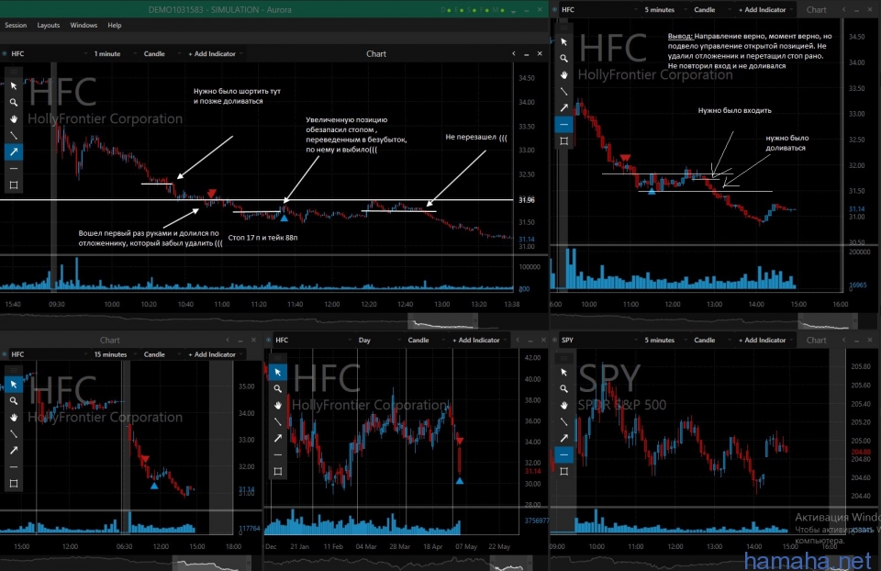
Task: Click the 31.96 price label on the 1 minute chart
Action: [x=527, y=200]
